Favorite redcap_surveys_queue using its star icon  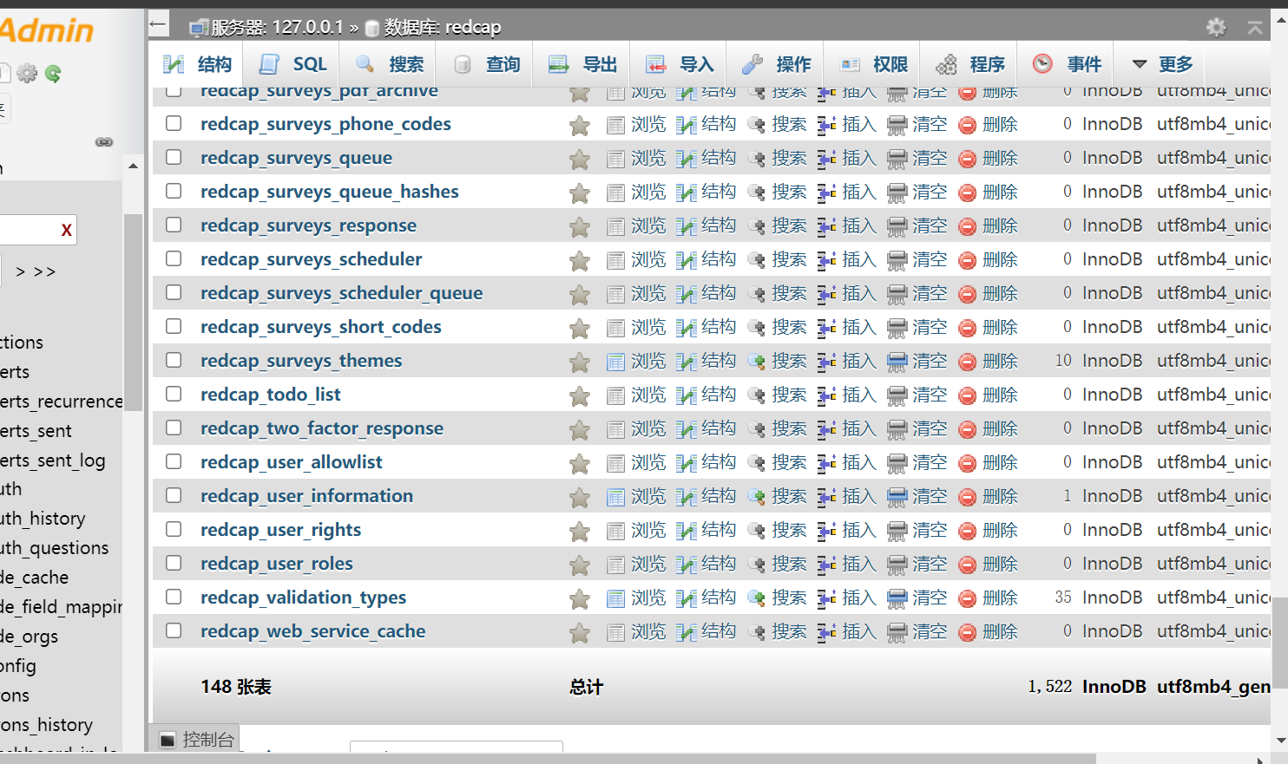click(579, 158)
